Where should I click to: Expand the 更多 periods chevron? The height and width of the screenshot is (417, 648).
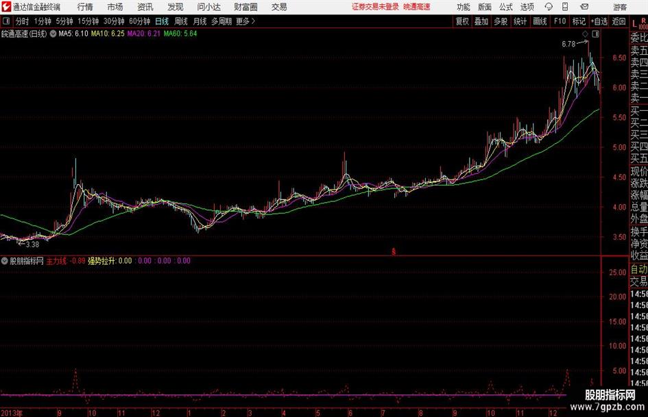coord(253,21)
